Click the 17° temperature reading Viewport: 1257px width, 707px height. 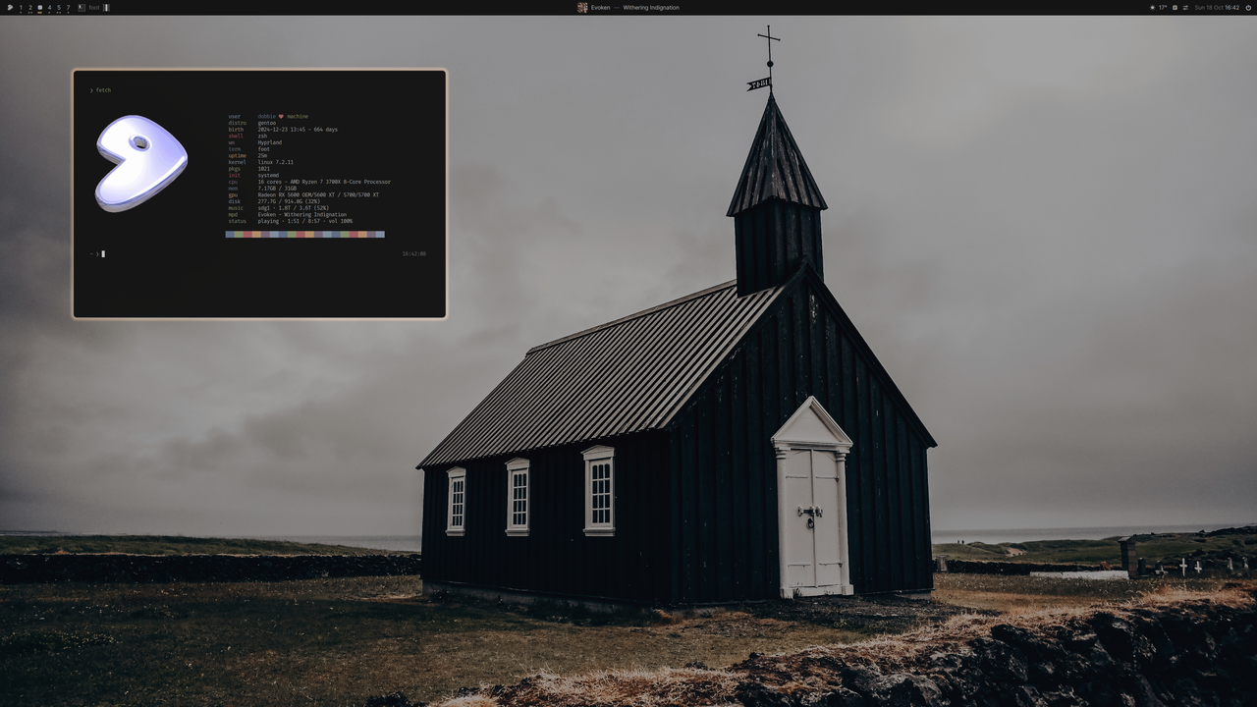coord(1163,8)
